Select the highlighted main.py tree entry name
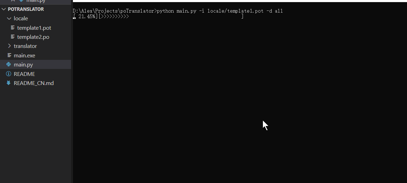Image resolution: width=407 pixels, height=183 pixels. pyautogui.click(x=23, y=64)
